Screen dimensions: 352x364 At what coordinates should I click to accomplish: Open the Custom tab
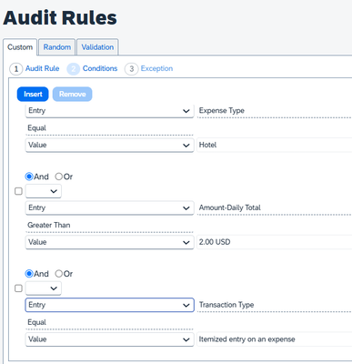[20, 47]
